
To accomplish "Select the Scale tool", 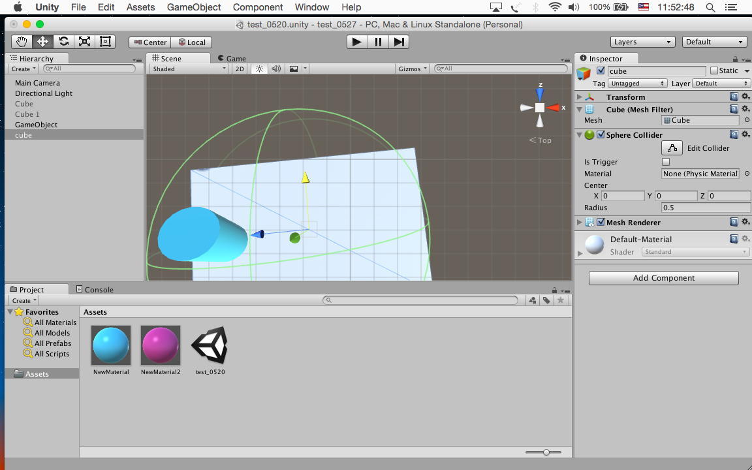I will click(x=84, y=42).
